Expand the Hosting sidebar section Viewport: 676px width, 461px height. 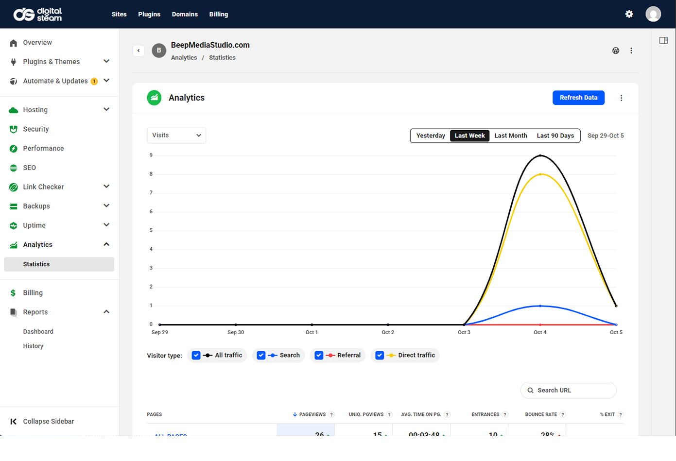coord(106,110)
